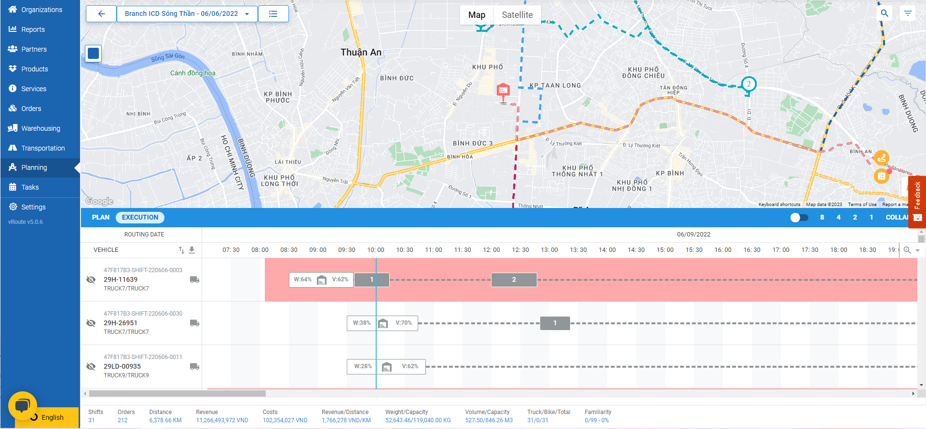The width and height of the screenshot is (926, 429).
Task: Click Shifts value 31
Action: (x=92, y=420)
